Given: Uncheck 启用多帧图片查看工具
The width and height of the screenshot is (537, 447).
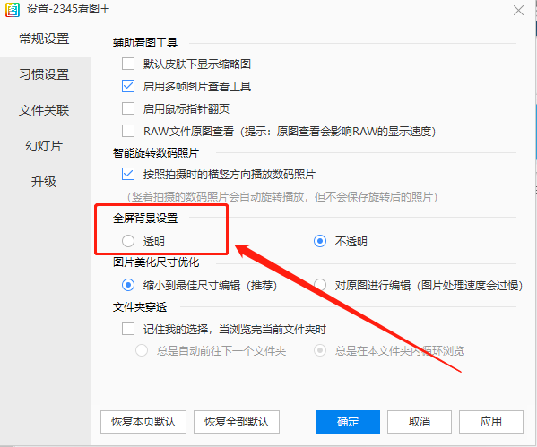Looking at the screenshot, I should (x=128, y=86).
